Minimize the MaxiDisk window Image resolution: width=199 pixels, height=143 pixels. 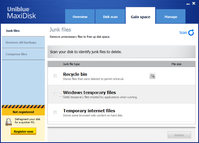(188, 4)
